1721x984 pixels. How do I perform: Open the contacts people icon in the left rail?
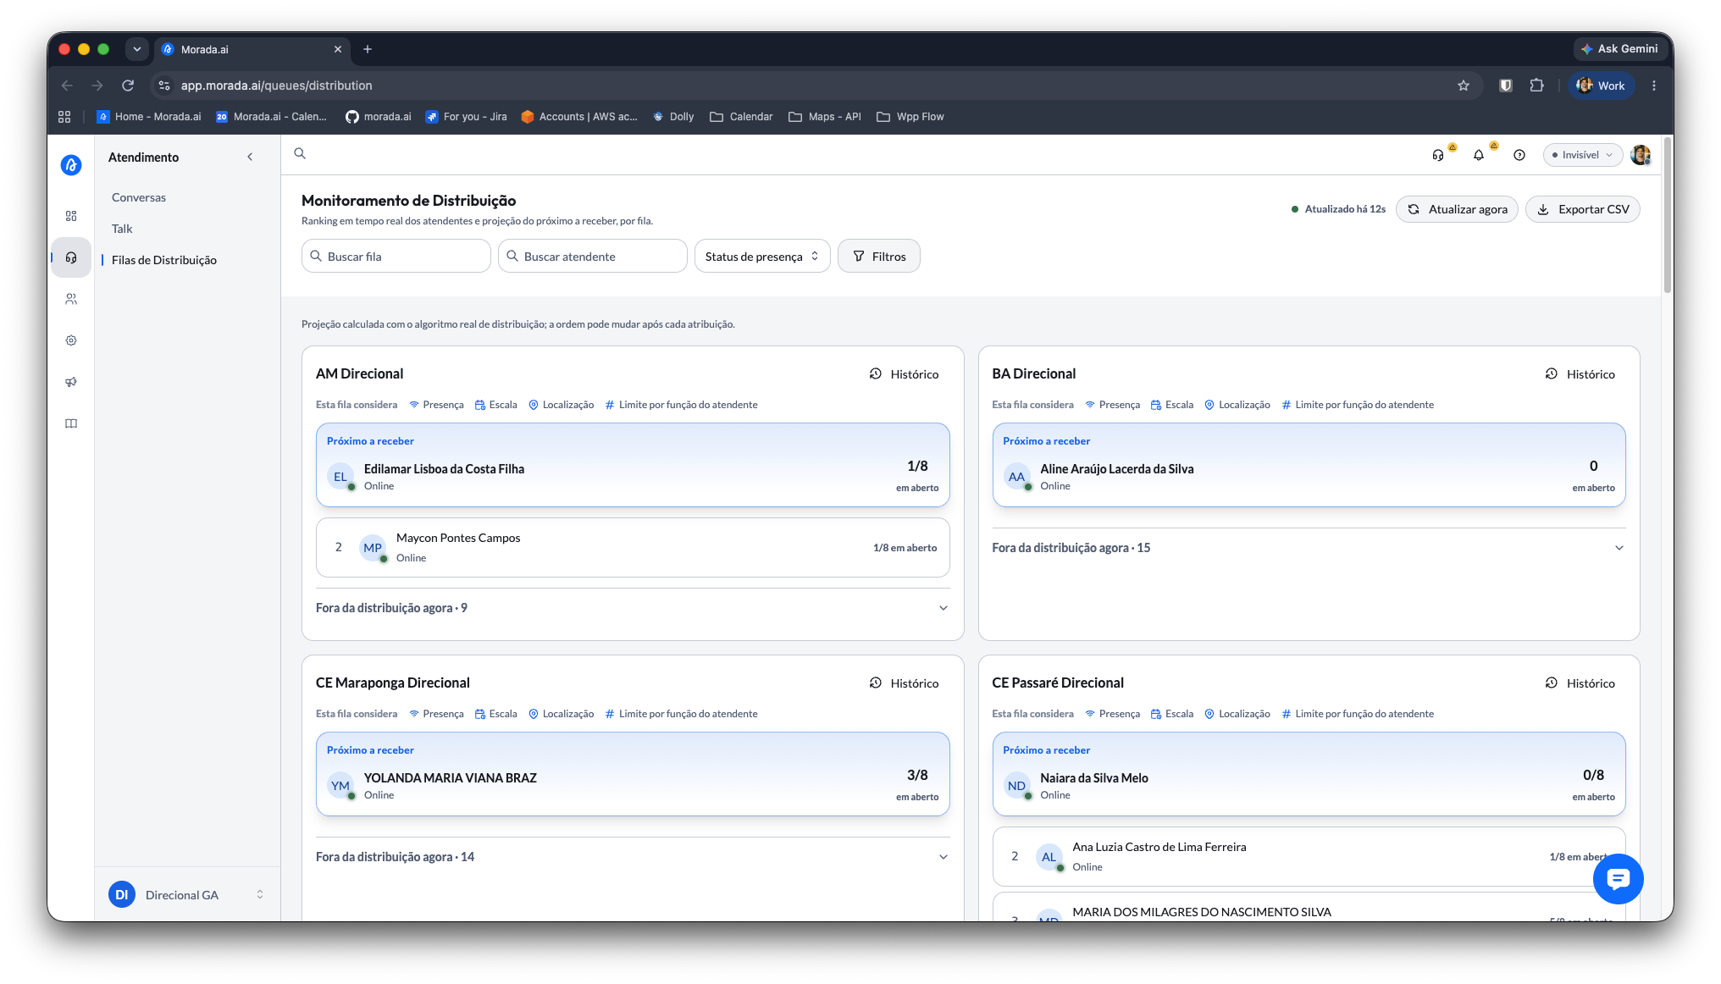coord(71,299)
